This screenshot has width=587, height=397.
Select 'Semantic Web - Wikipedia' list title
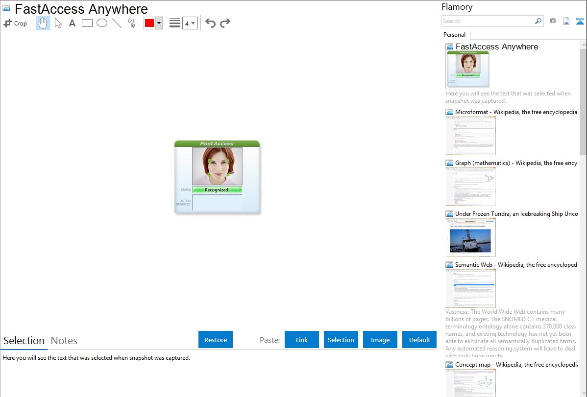(516, 264)
